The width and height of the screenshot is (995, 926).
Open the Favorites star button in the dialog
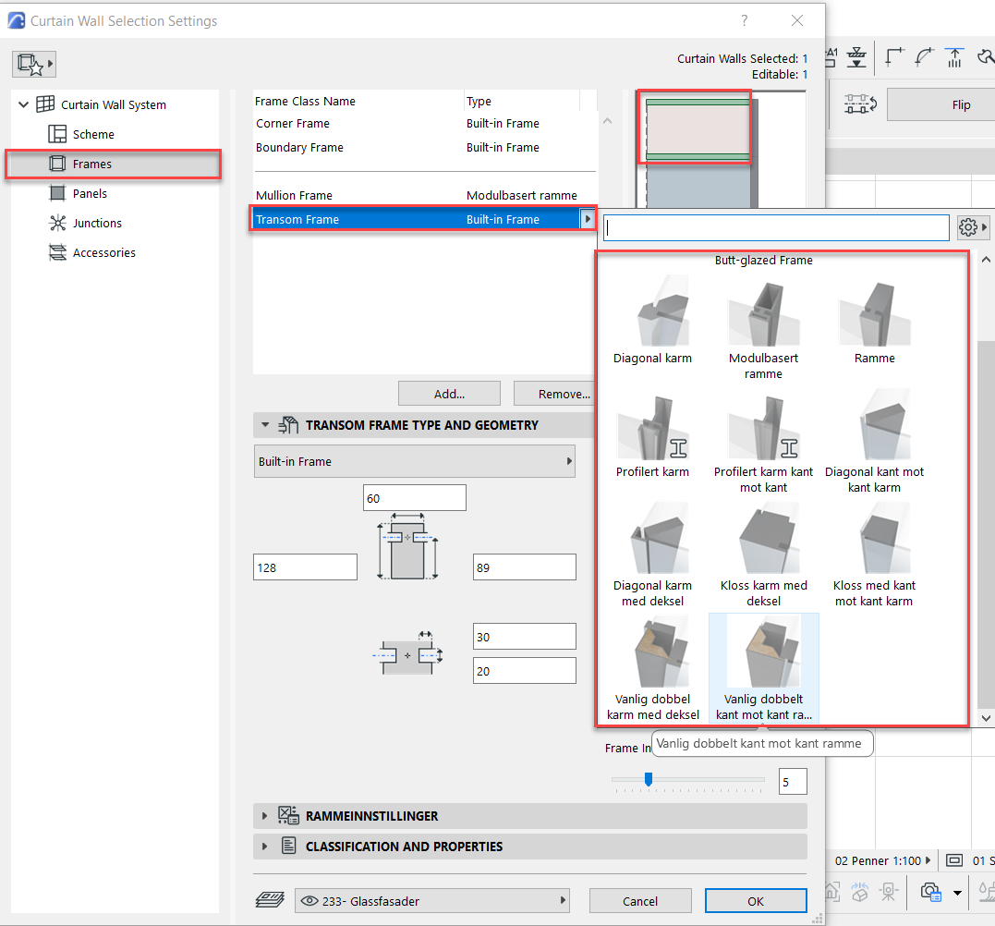click(33, 64)
